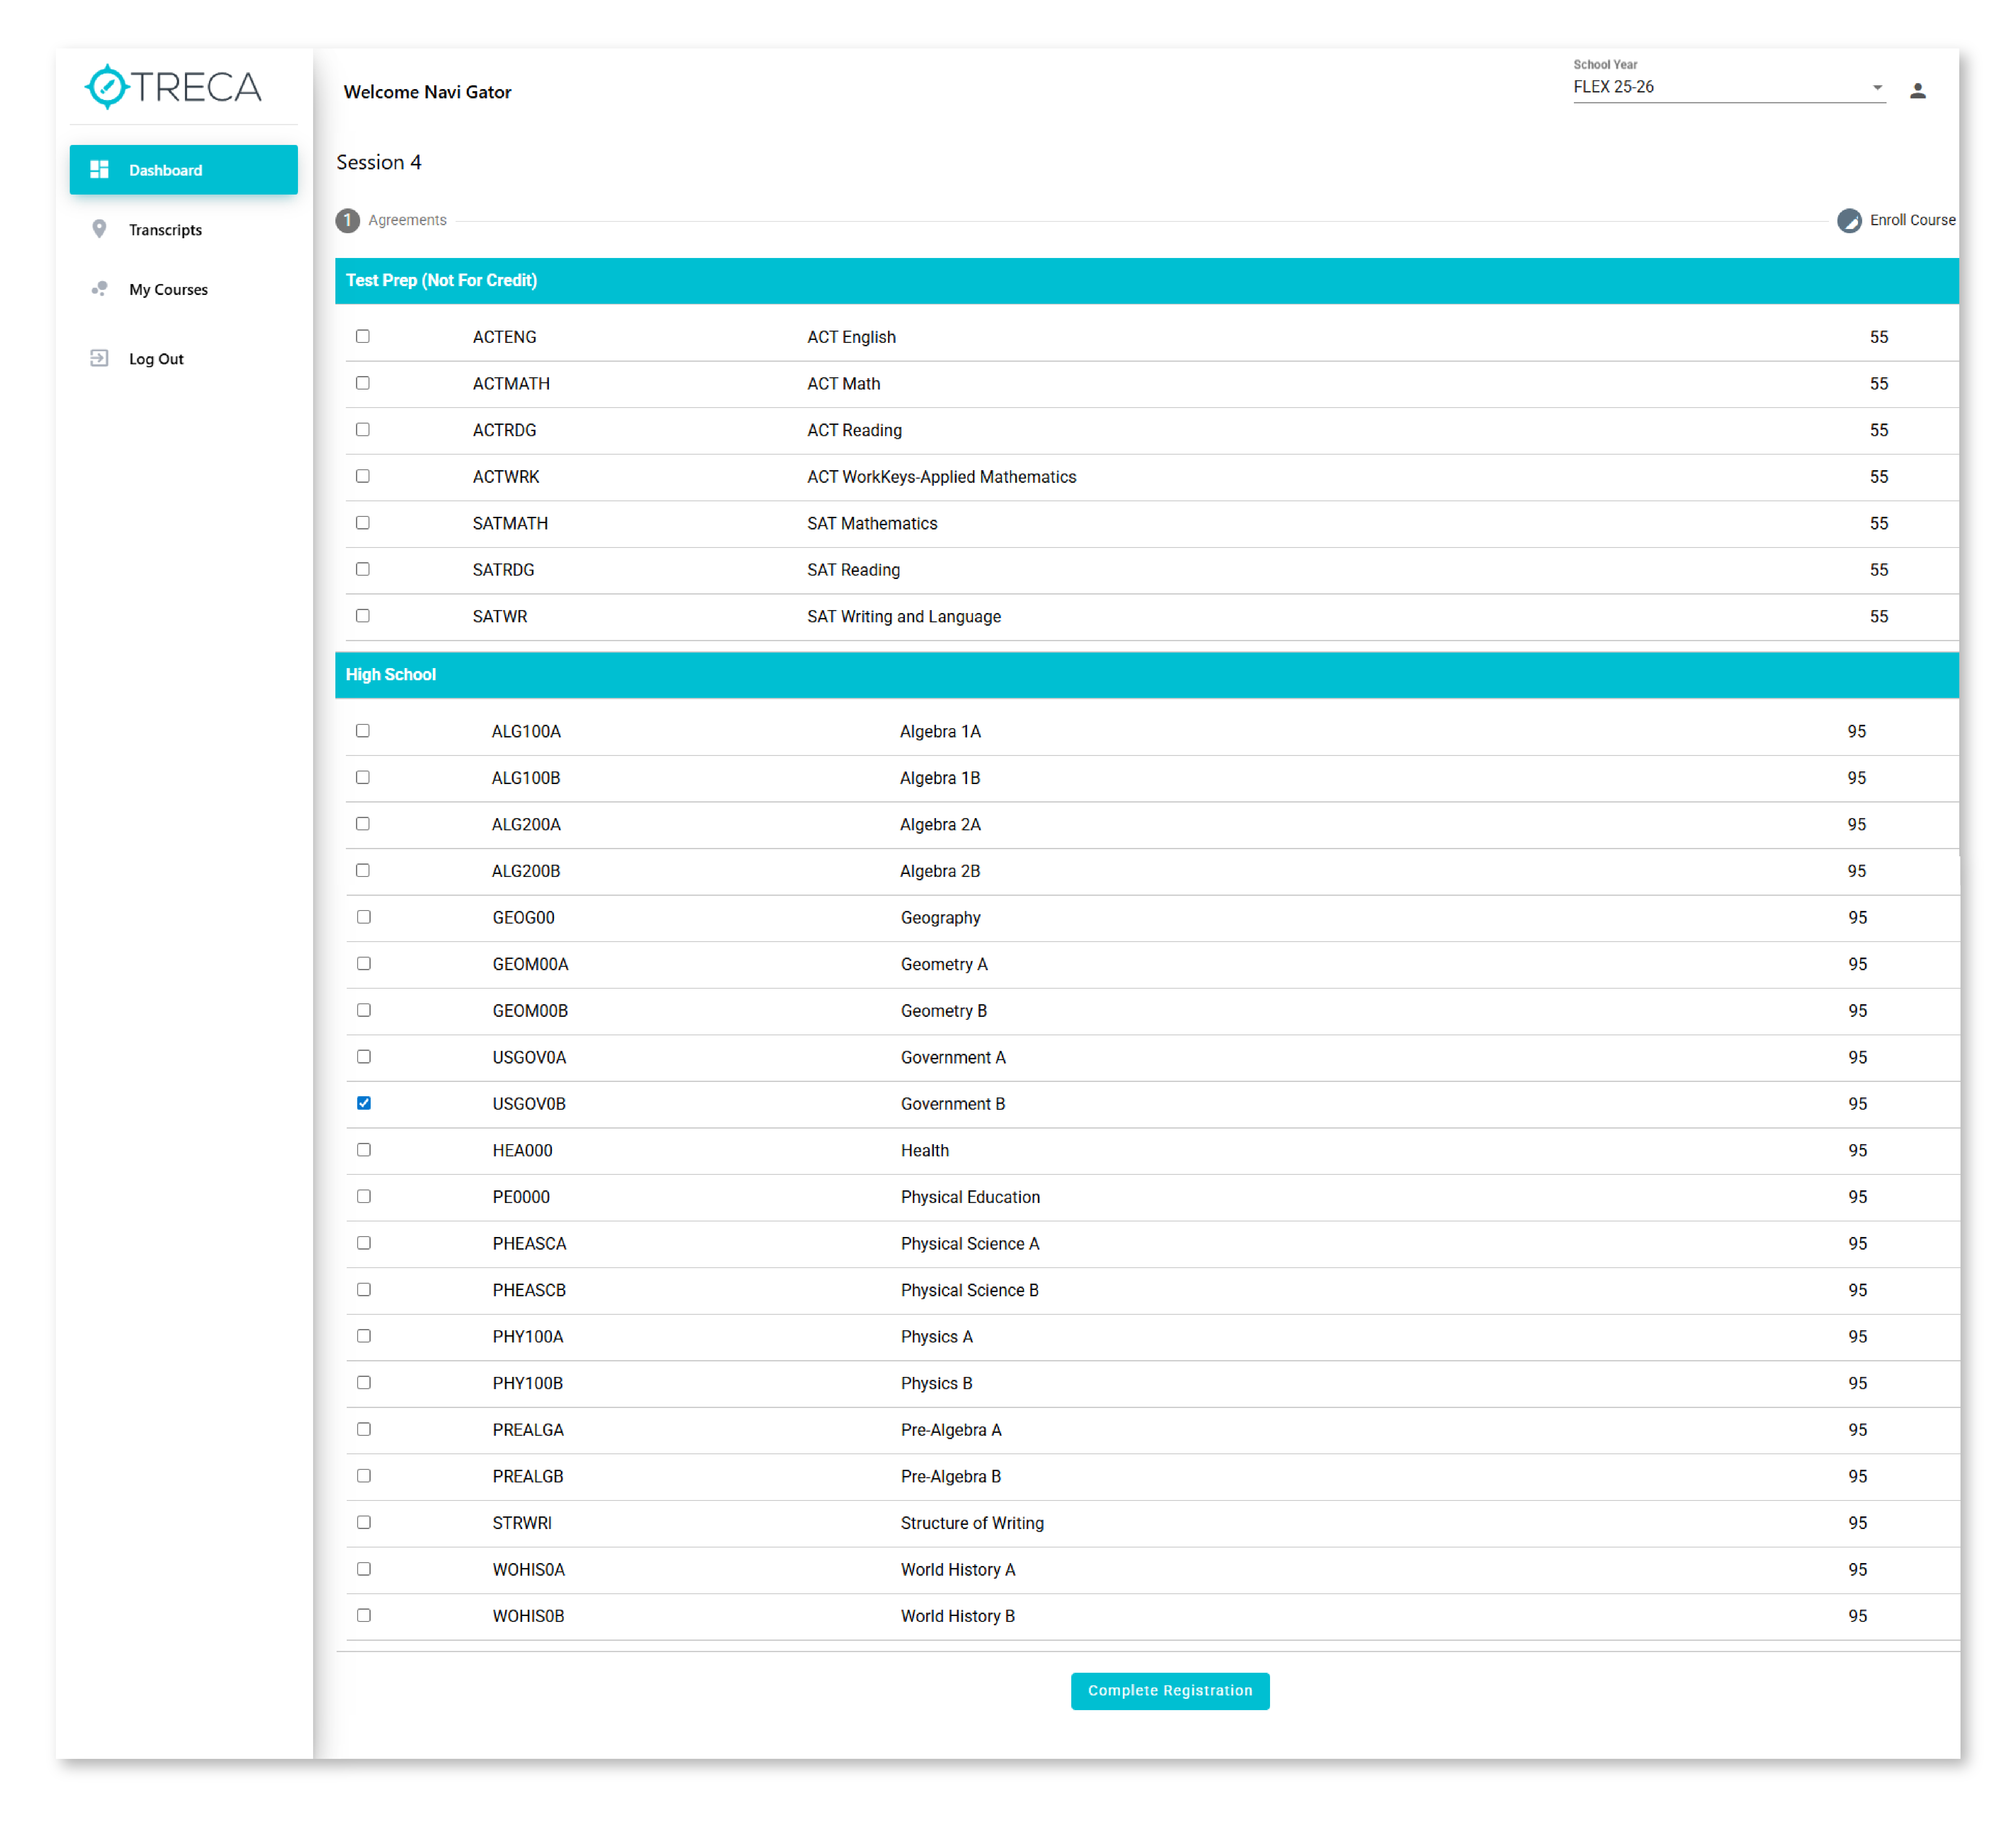Click the Transcripts pin icon
Screen dimensions: 2016x1824
(99, 230)
